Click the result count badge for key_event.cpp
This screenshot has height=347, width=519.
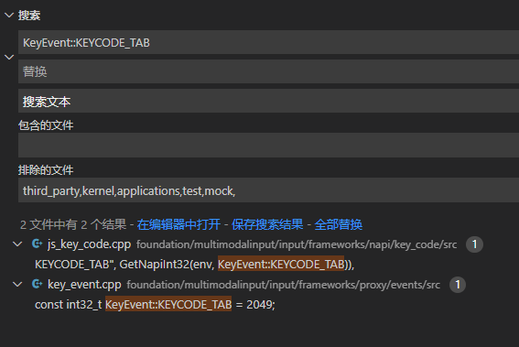tap(458, 285)
